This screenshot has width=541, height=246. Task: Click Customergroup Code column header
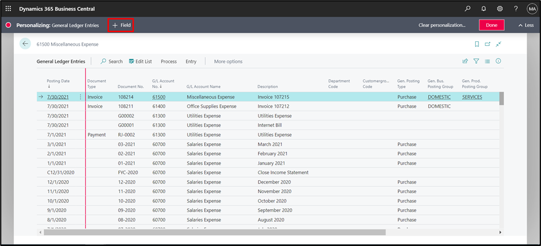click(x=375, y=84)
